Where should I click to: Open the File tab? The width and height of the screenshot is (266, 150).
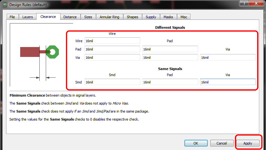coord(12,17)
